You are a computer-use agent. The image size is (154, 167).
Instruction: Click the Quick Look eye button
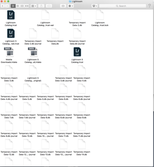click(x=63, y=6)
